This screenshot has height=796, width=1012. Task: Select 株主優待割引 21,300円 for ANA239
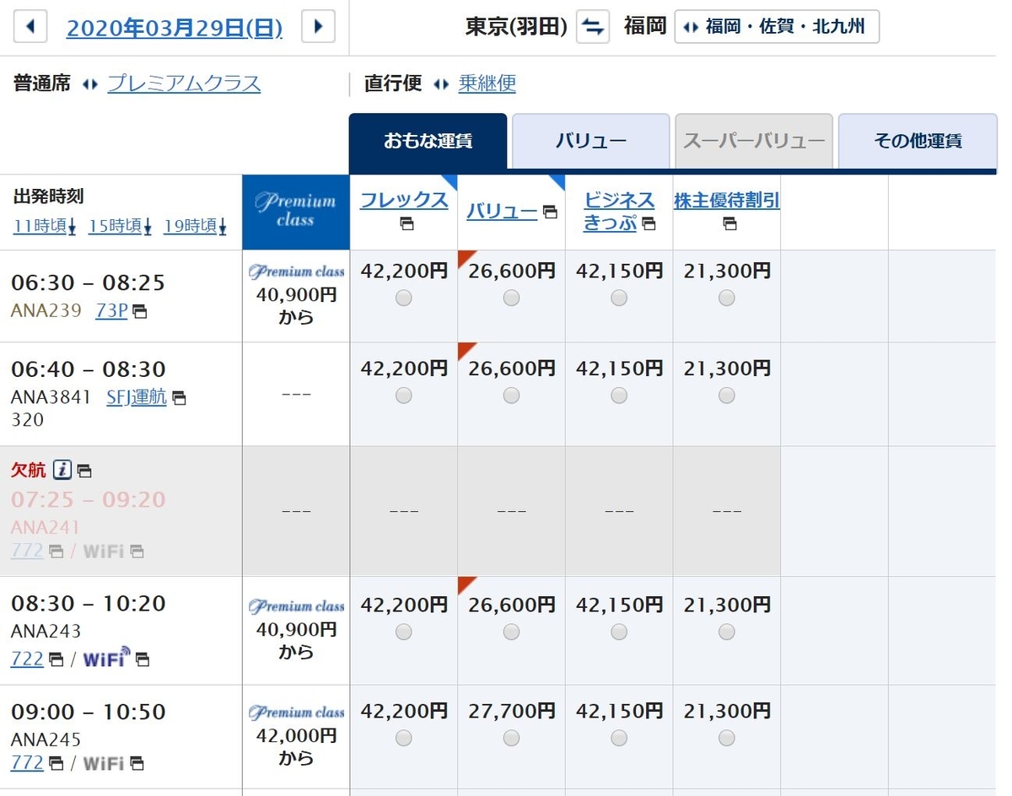point(727,298)
